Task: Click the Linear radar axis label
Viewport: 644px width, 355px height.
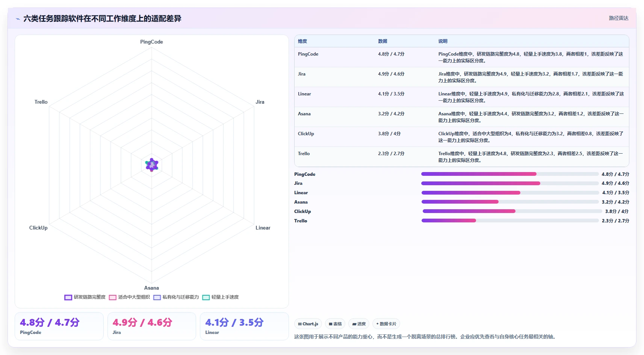Action: coord(263,228)
